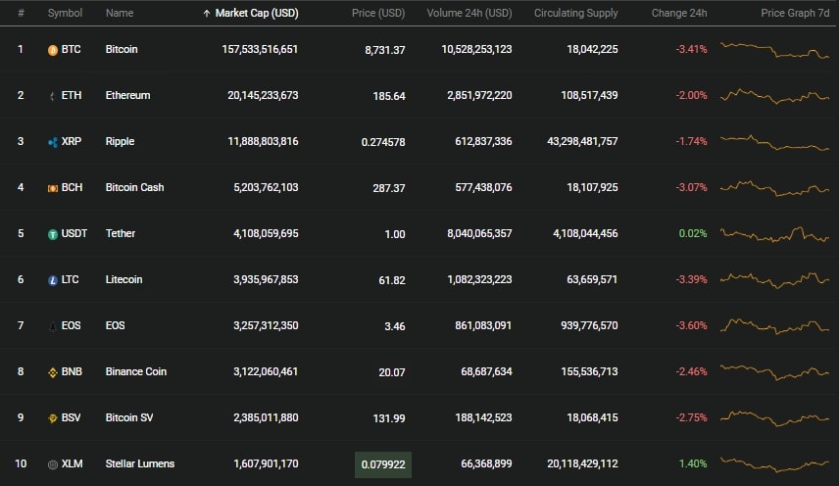This screenshot has height=486, width=839.
Task: Sort by Volume 24h (USD) header
Action: 469,13
